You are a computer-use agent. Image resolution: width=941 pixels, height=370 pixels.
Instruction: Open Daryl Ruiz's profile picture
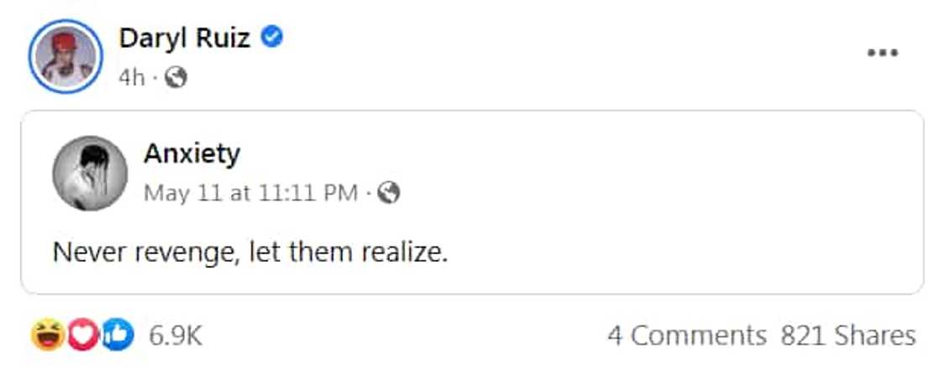pyautogui.click(x=66, y=57)
